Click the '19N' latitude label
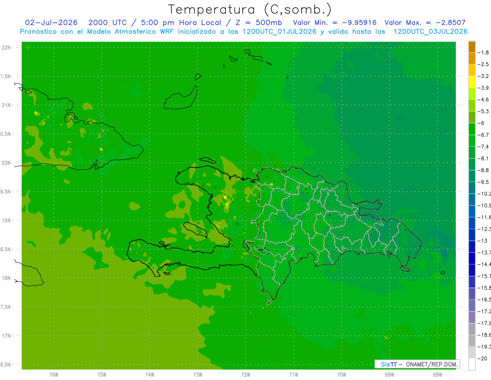Image resolution: width=491 pixels, height=380 pixels. click(x=7, y=221)
